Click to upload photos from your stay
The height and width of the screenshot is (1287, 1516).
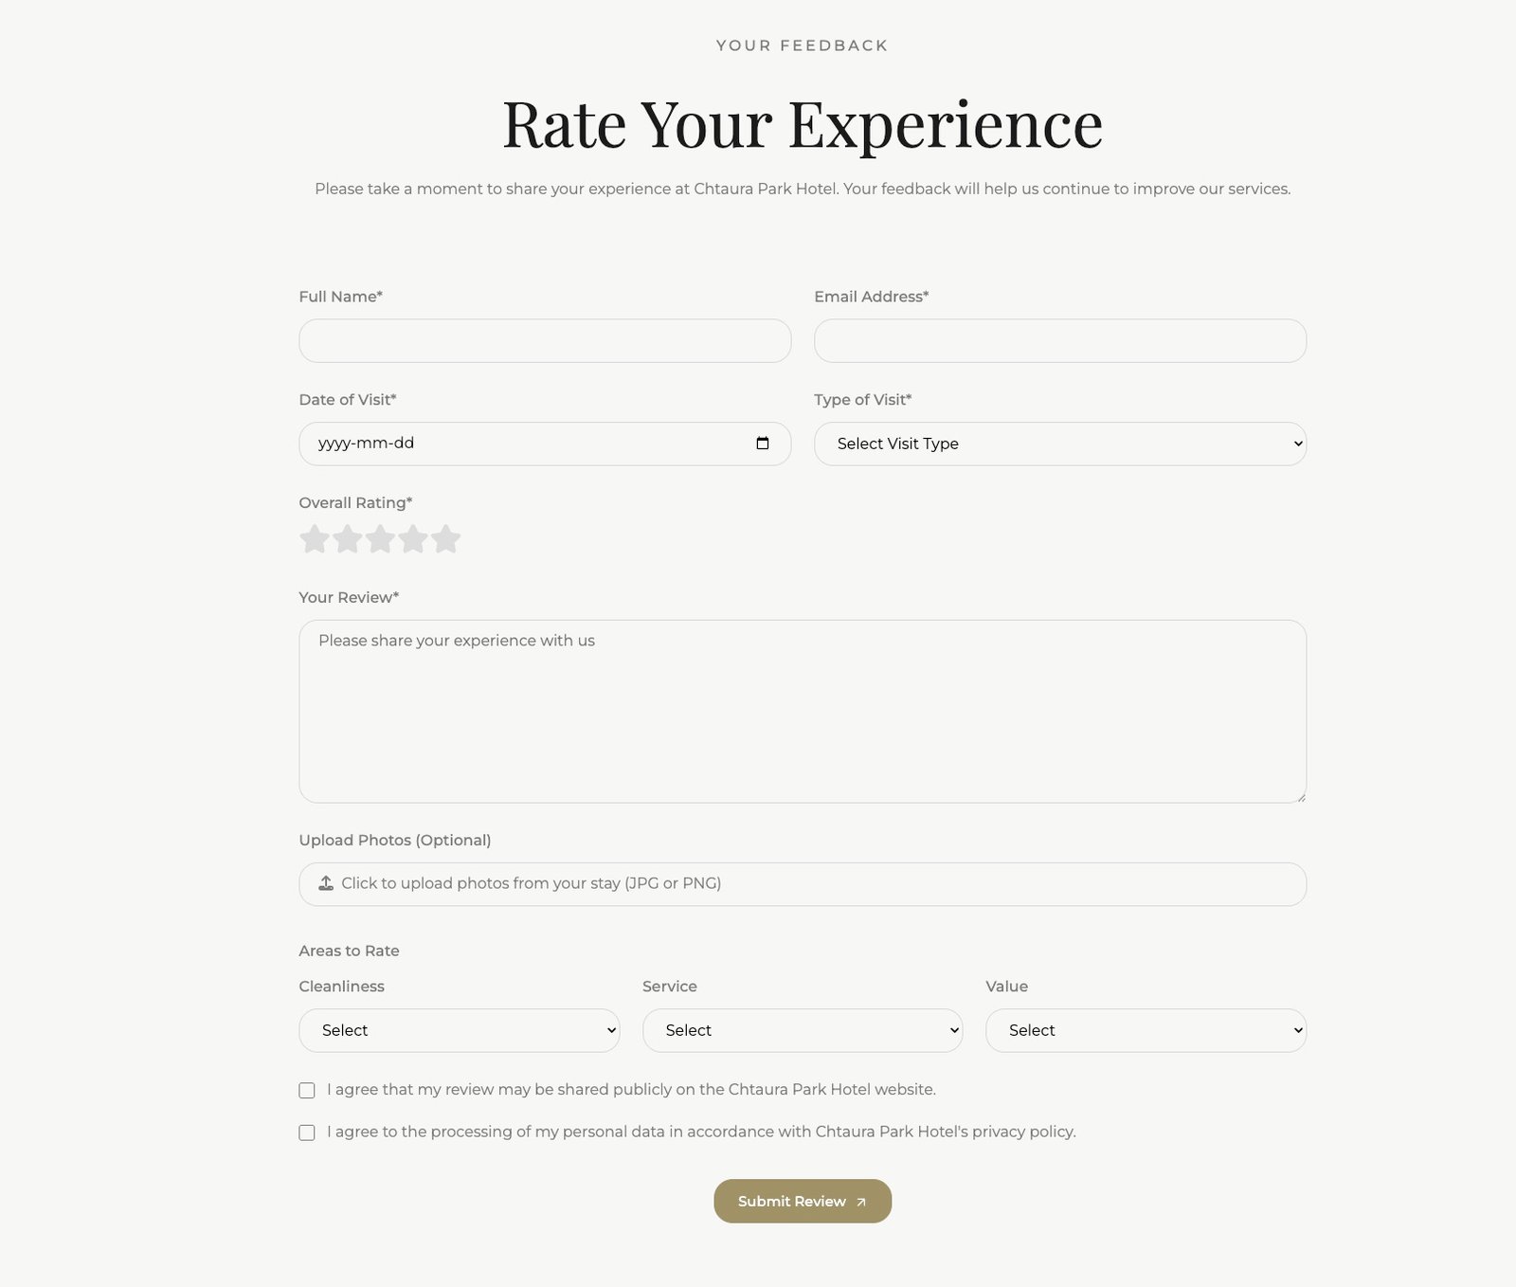pyautogui.click(x=803, y=882)
